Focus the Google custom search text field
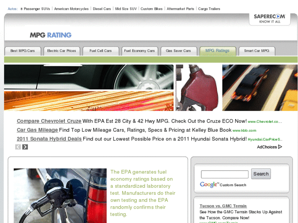Image resolution: width=298 pixels, height=223 pixels. (225, 174)
